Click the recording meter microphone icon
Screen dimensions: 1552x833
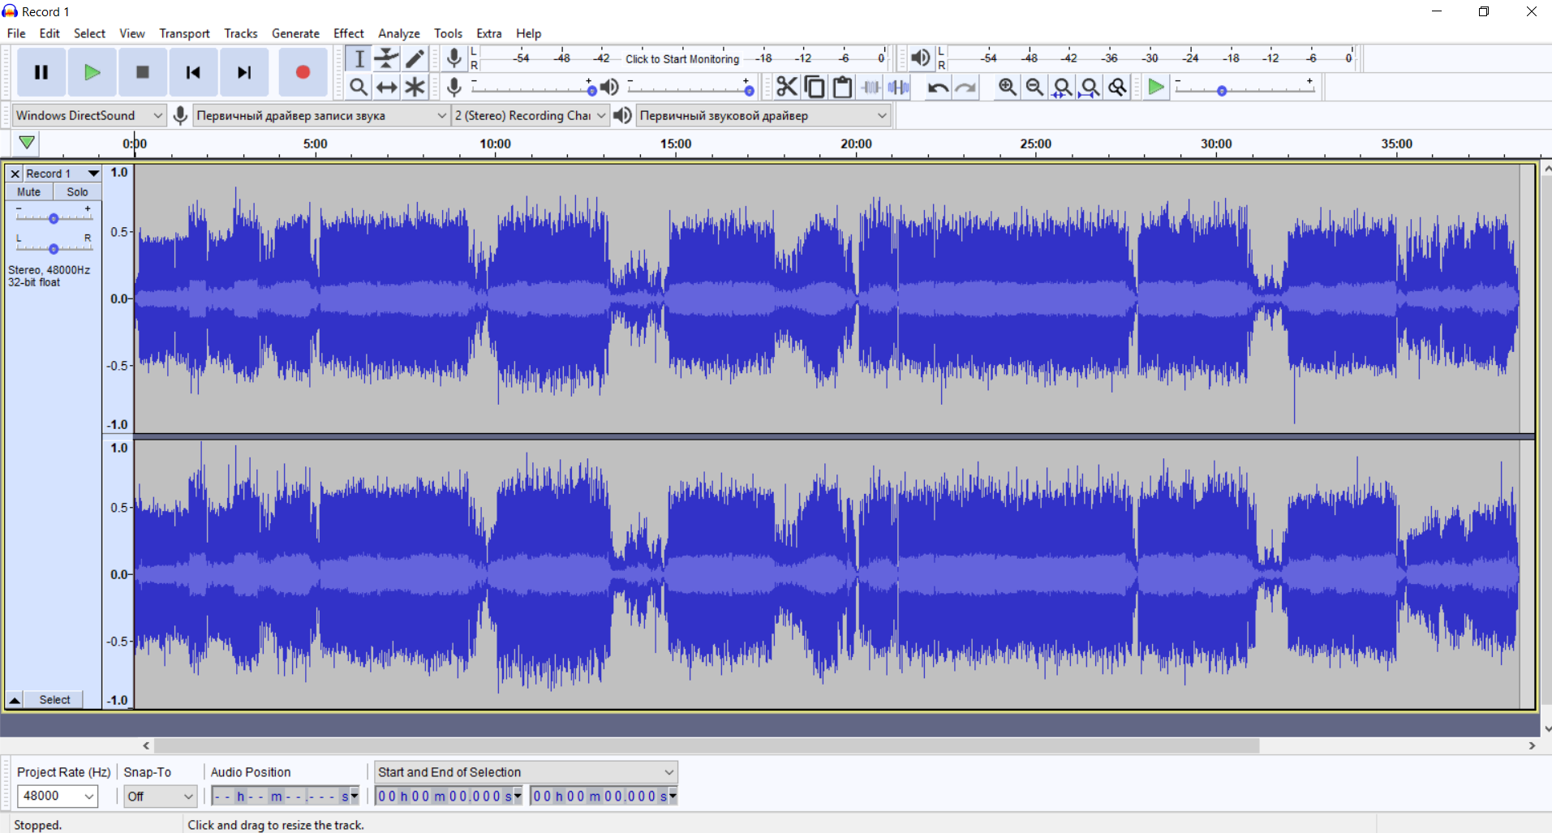point(454,58)
